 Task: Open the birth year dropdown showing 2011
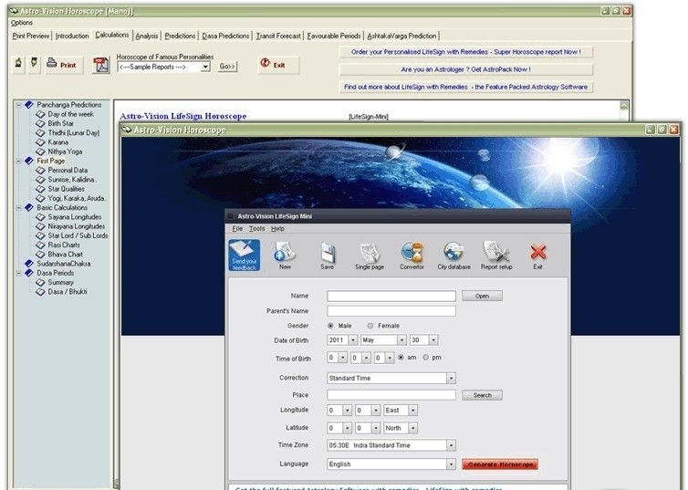click(353, 340)
